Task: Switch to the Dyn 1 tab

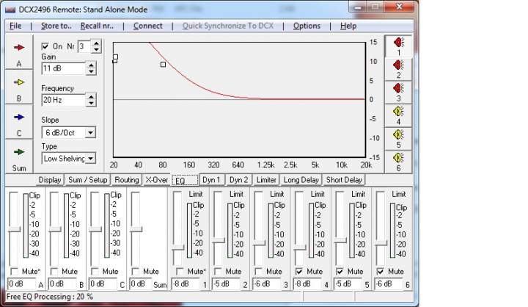Action: tap(211, 180)
